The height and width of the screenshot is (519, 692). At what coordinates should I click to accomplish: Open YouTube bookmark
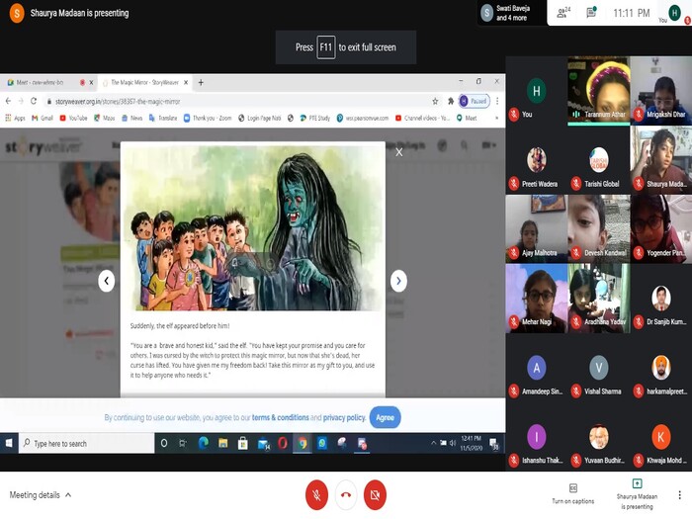73,118
